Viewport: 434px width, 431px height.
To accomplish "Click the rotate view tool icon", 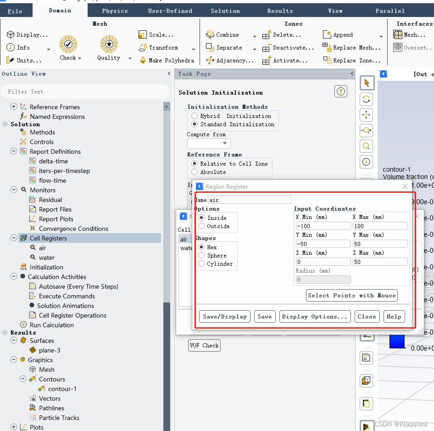I will (x=366, y=99).
